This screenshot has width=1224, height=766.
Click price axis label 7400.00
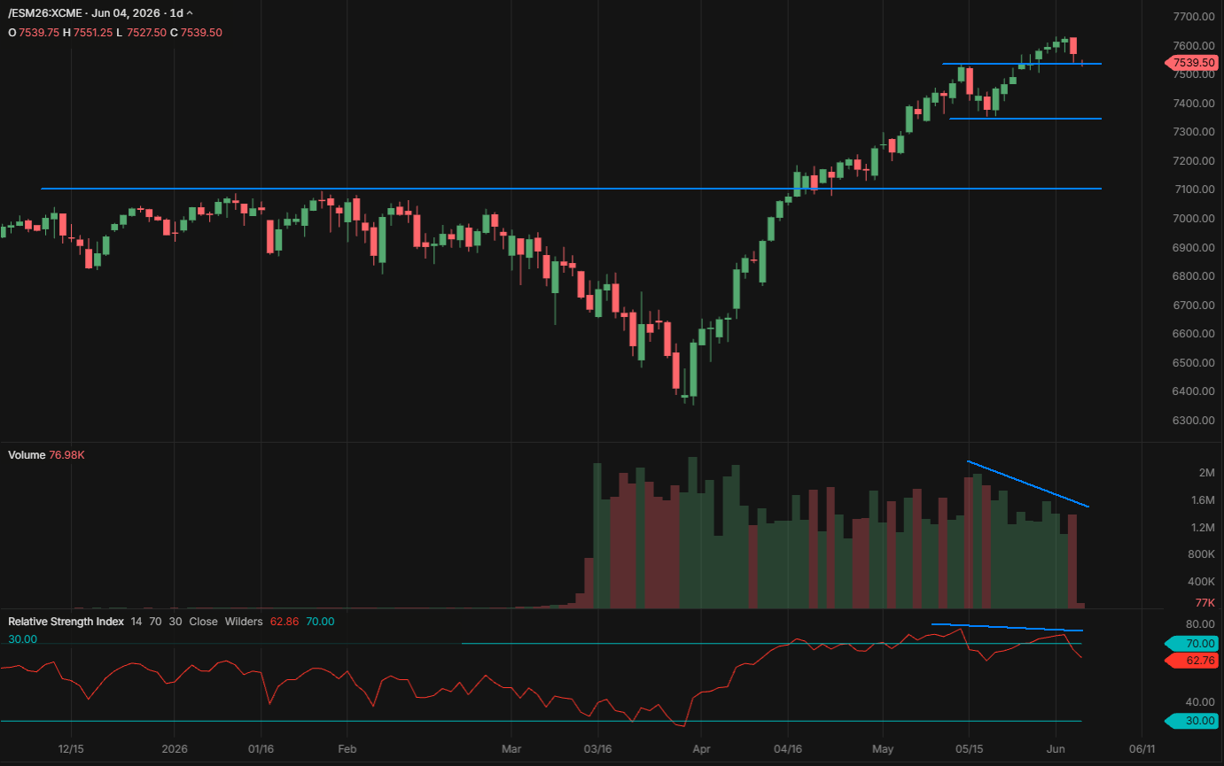[1193, 104]
